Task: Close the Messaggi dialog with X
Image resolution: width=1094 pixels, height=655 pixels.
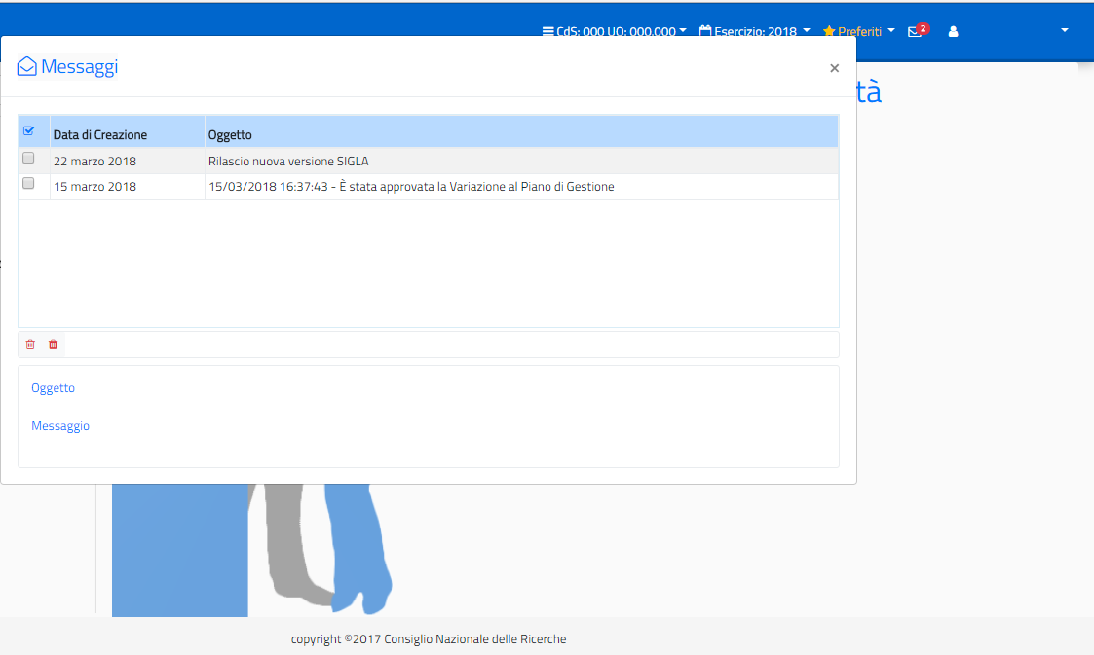Action: point(834,67)
